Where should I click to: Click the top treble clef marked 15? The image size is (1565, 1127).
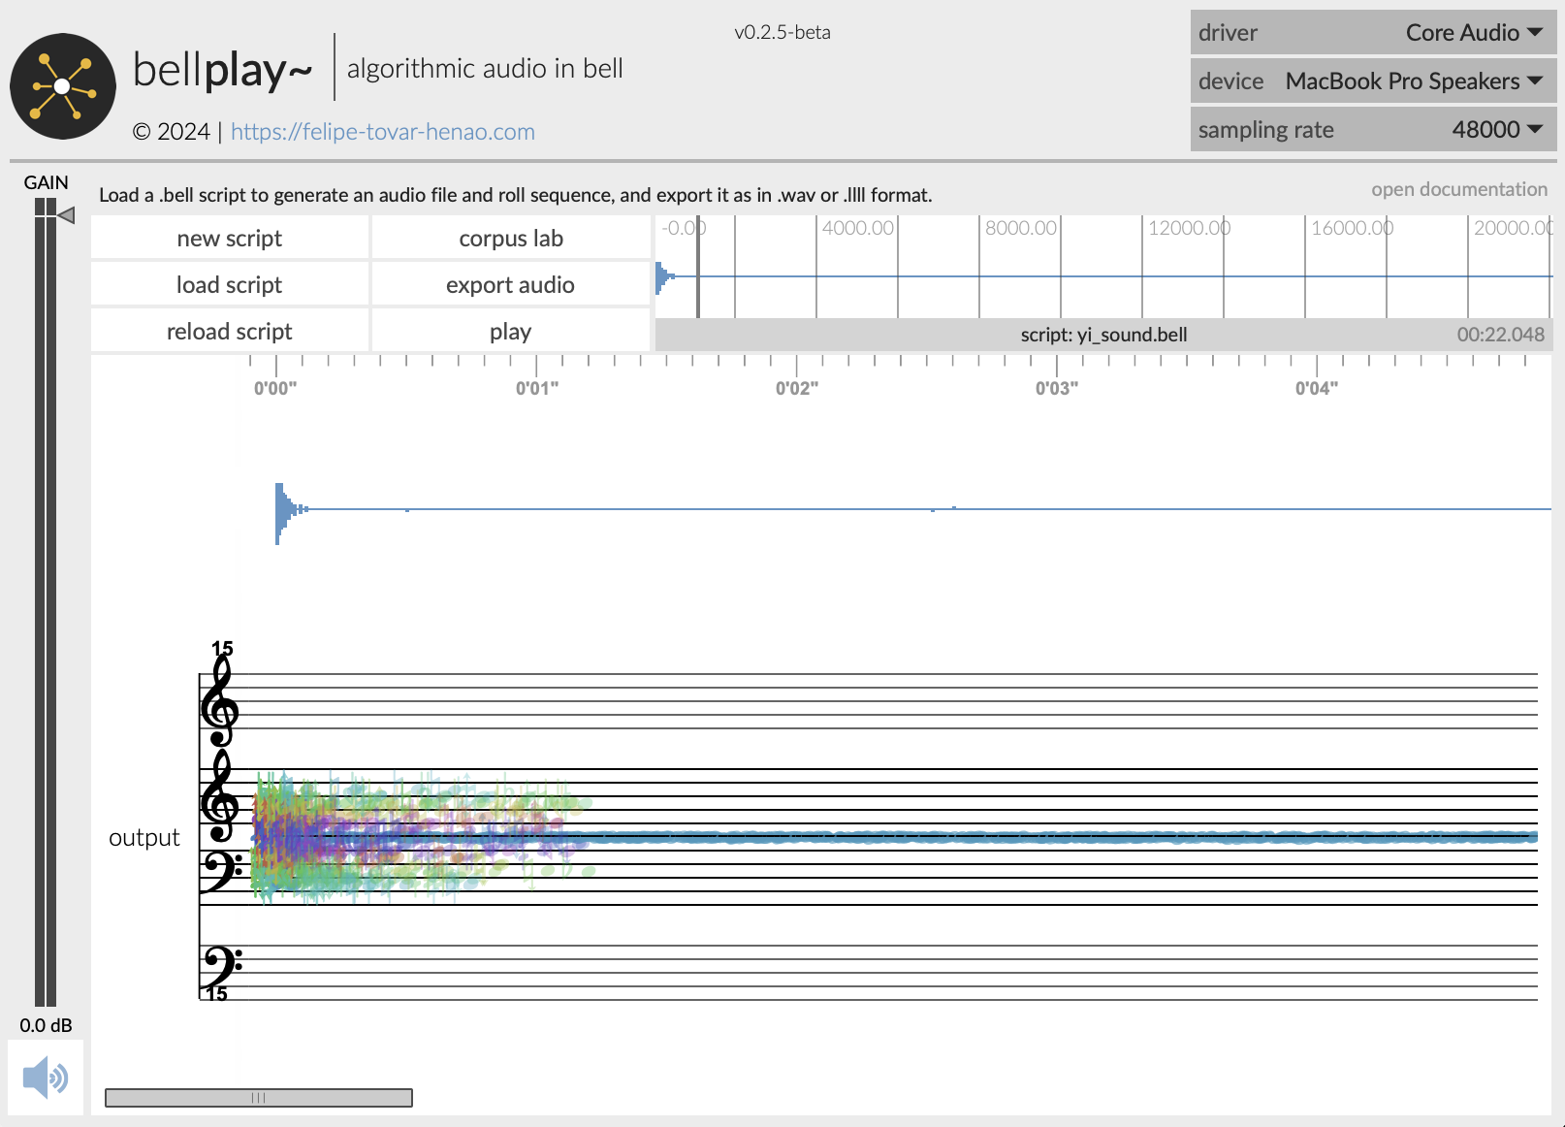point(220,698)
